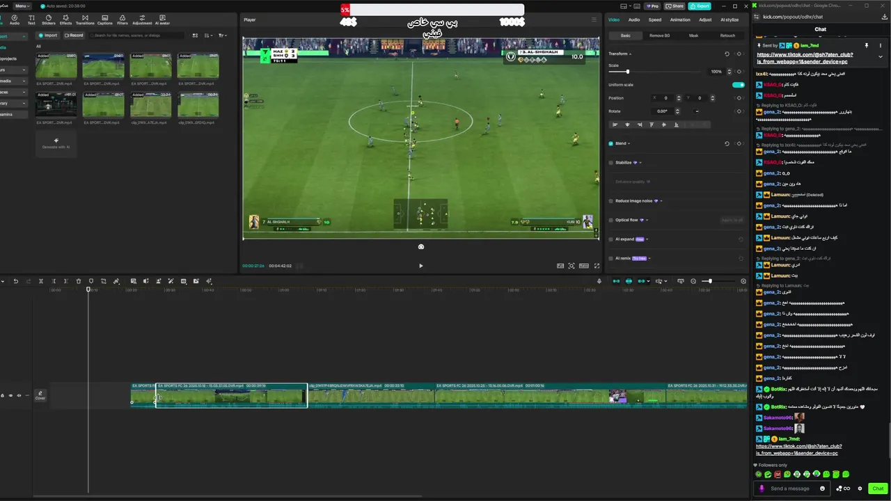Click the Import button
The width and height of the screenshot is (891, 501).
click(48, 35)
